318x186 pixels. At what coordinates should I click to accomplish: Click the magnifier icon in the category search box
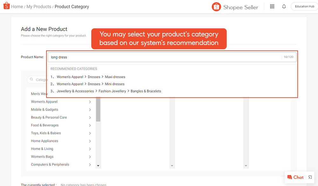click(32, 80)
